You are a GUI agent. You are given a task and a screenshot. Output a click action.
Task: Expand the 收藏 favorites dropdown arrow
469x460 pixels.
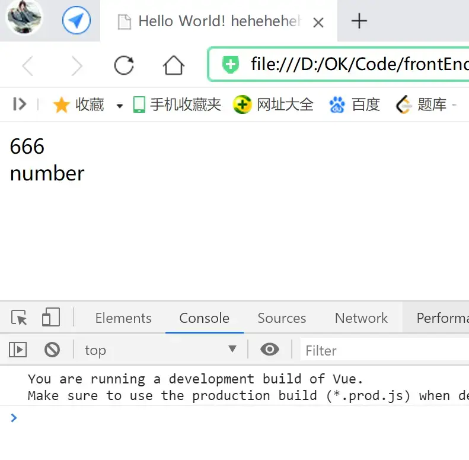click(120, 106)
